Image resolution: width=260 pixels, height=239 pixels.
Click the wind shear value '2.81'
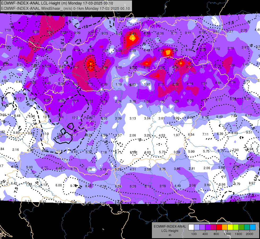(192, 169)
